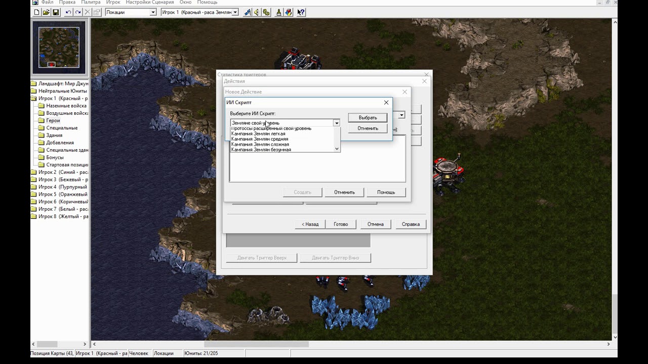Click the save floppy disk icon
Viewport: 648px width, 364px height.
[56, 12]
